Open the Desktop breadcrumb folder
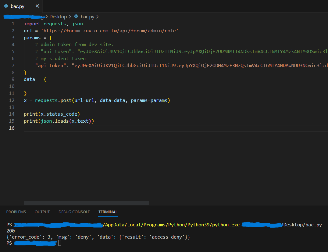 (58, 17)
